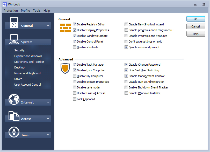Screen dimensions: 210x152
Task: Expand the Timer section arrow
Action: (48, 135)
